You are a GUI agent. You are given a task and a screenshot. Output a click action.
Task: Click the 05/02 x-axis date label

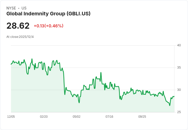click(x=76, y=116)
